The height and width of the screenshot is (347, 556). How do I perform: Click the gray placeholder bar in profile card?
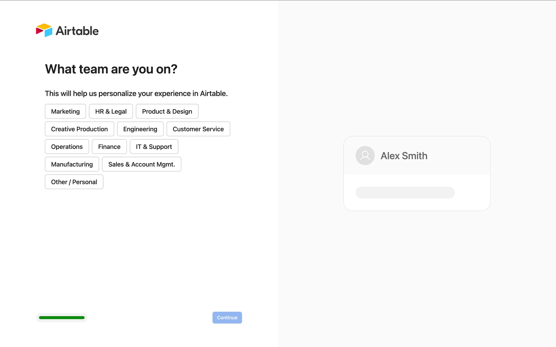[x=405, y=193]
